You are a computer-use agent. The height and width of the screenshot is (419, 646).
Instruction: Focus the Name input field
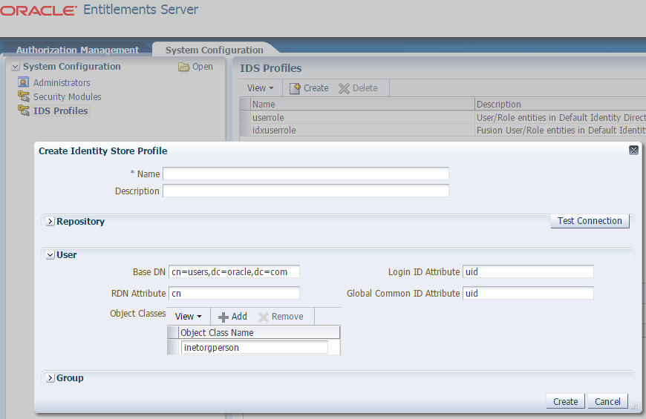306,174
